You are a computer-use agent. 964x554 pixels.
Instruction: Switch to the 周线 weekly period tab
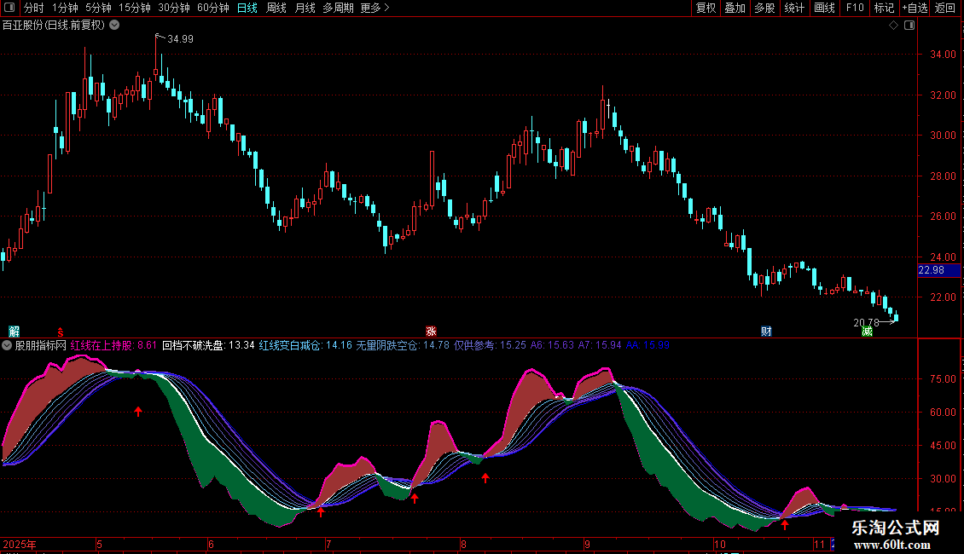(276, 9)
